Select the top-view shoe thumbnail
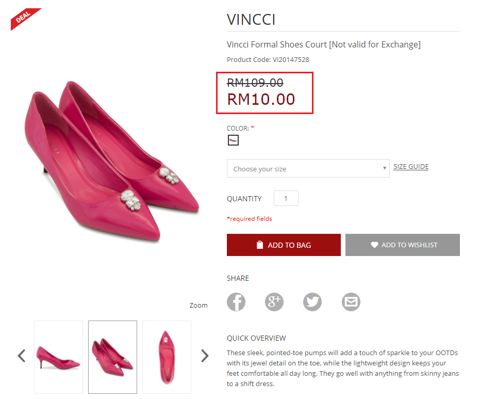496x399 pixels. click(x=167, y=357)
